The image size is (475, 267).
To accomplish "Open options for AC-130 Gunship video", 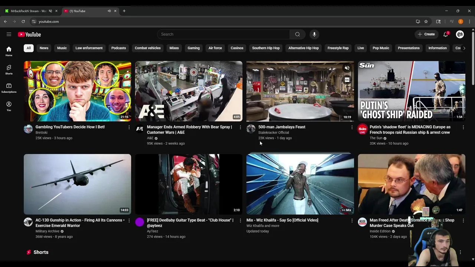I will [129, 220].
